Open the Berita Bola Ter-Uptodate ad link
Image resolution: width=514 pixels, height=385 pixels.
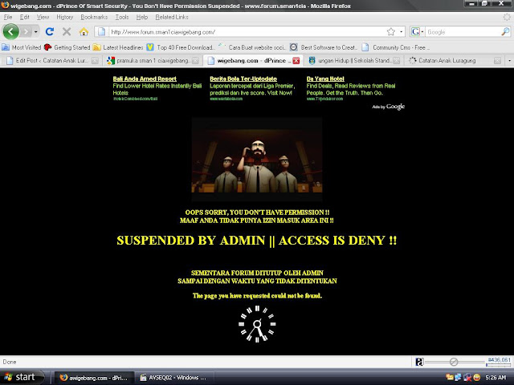tap(243, 79)
